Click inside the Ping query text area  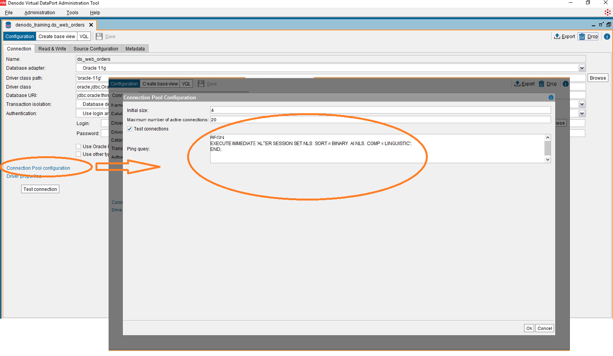377,149
